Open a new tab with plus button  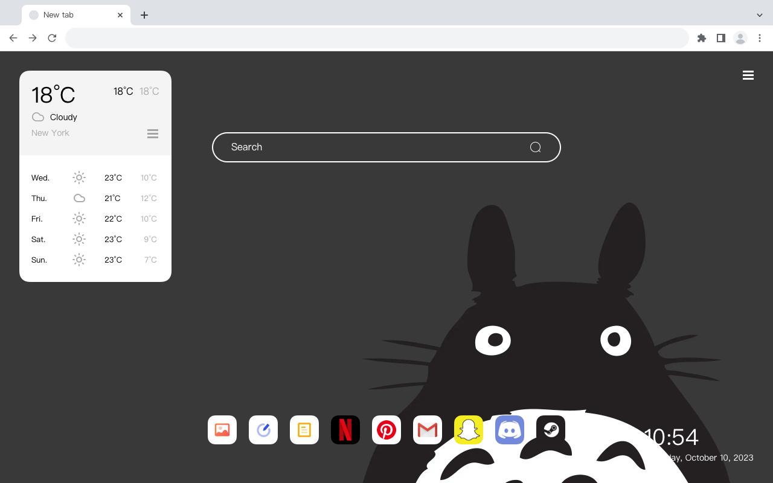144,15
